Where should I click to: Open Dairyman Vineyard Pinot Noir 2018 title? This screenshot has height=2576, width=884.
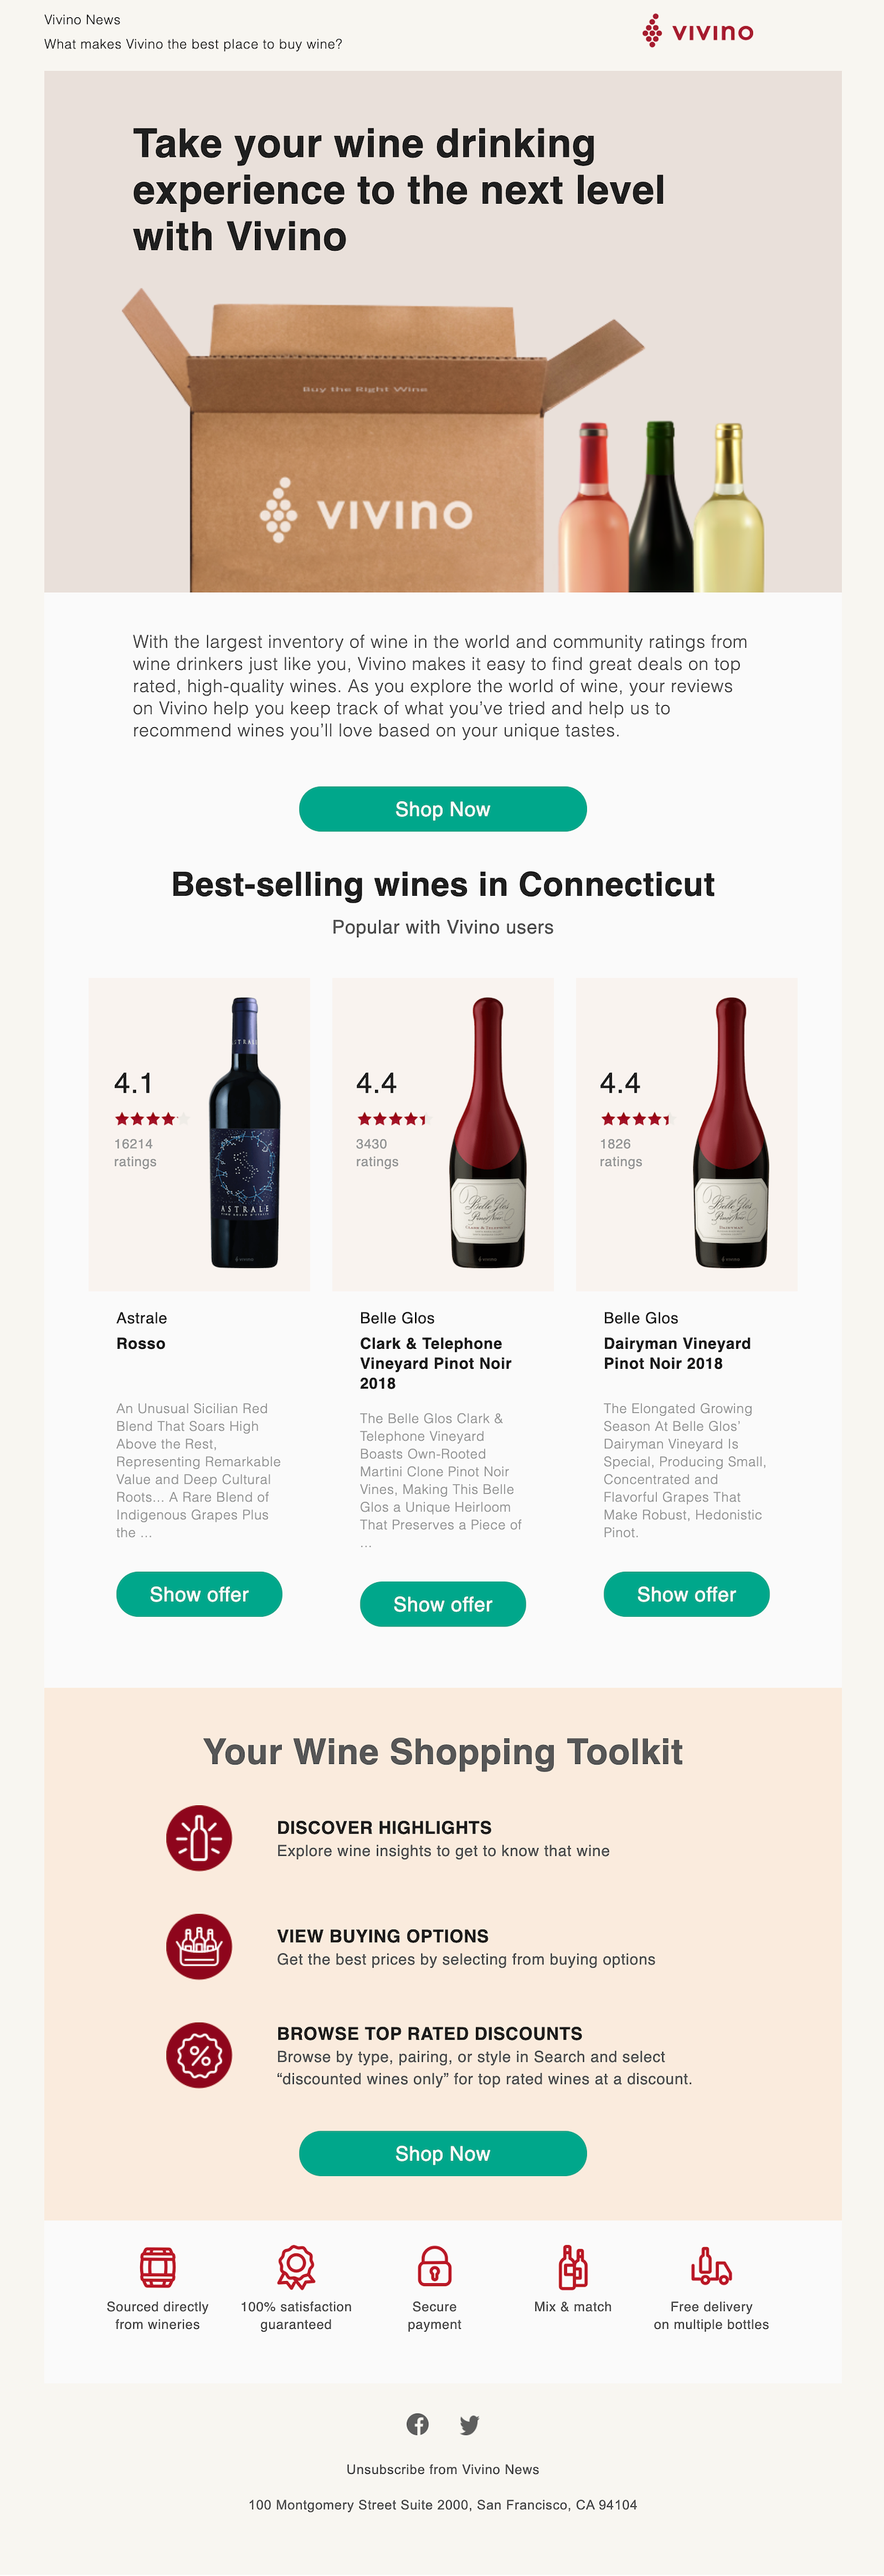point(676,1353)
